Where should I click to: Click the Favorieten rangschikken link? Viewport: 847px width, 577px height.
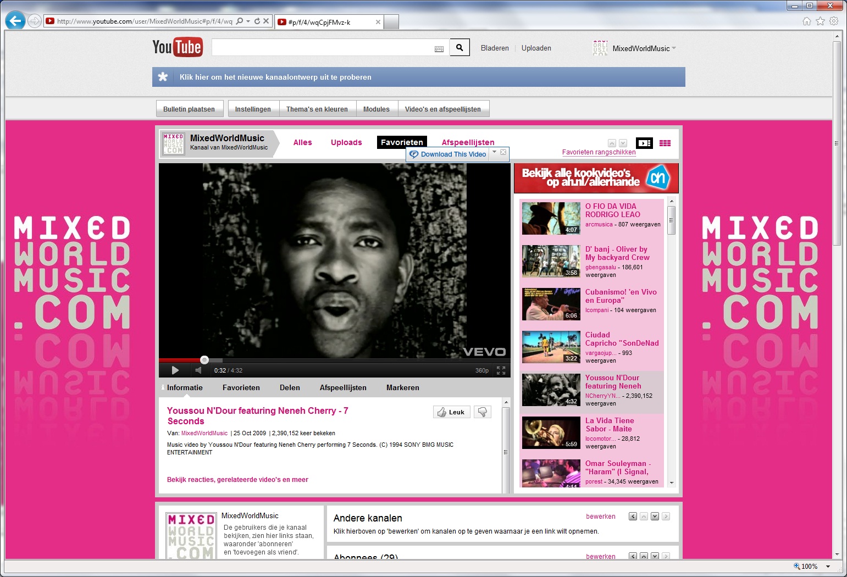pyautogui.click(x=599, y=152)
